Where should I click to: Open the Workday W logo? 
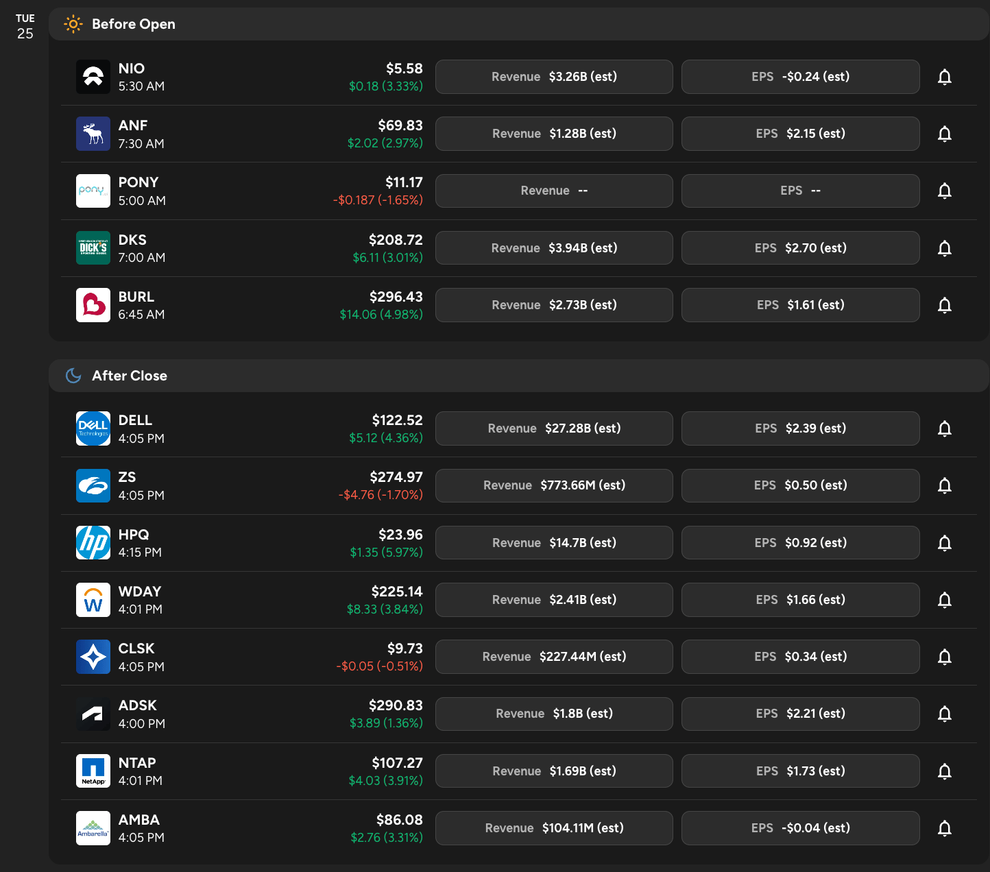93,600
